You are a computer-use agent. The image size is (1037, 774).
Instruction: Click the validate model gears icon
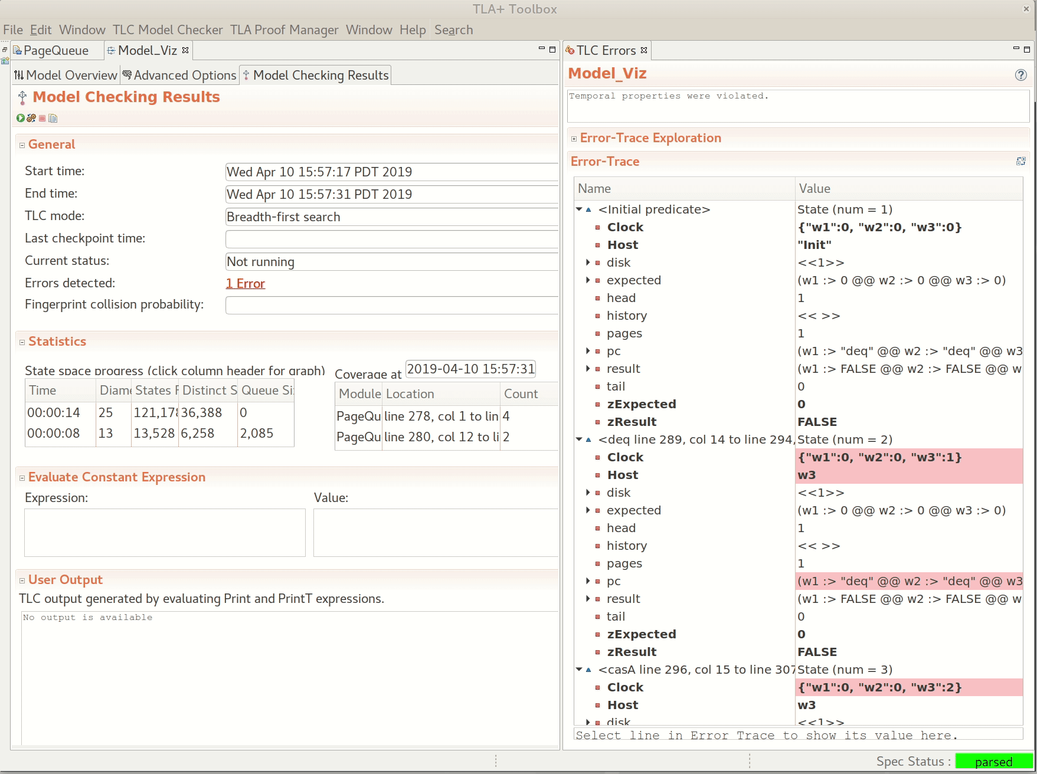click(x=31, y=118)
